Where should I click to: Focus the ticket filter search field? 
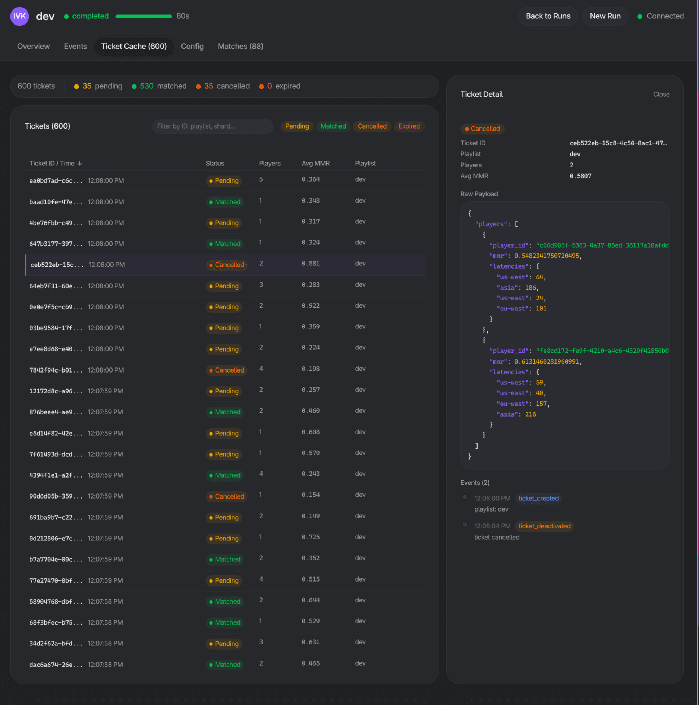pos(212,126)
